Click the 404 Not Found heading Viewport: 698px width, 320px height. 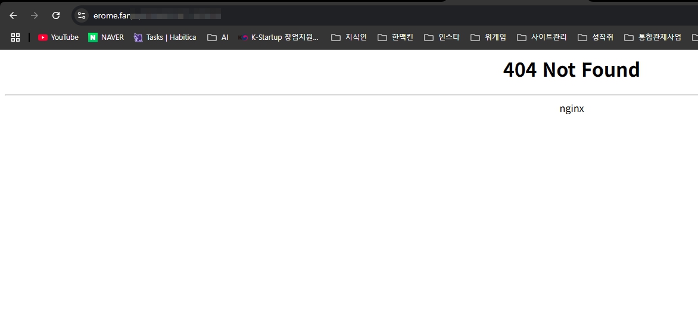(571, 70)
